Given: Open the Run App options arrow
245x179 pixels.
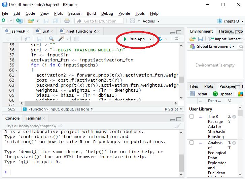Looking at the screenshot, I should point(151,39).
